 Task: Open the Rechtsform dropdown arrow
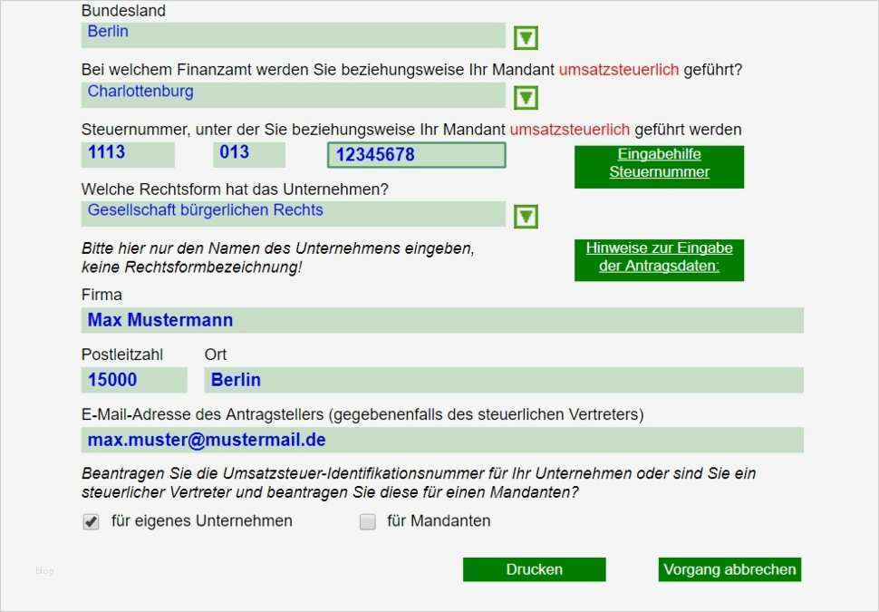[x=524, y=216]
